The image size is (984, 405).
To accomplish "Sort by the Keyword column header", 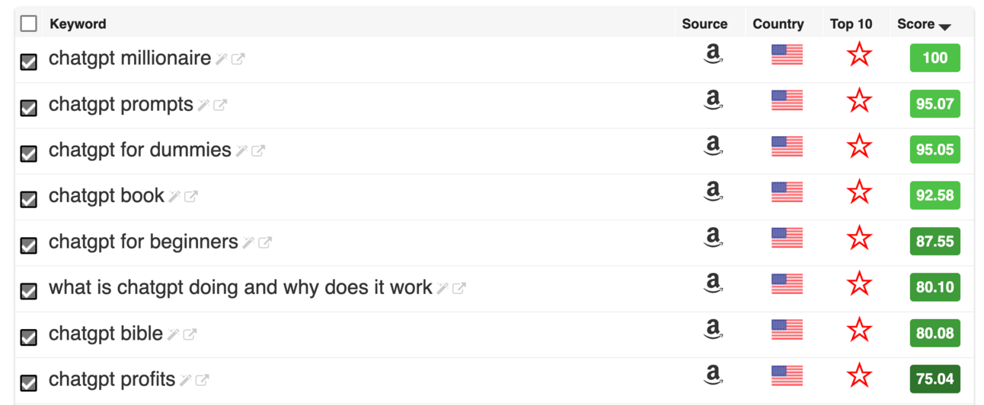I will coord(78,24).
